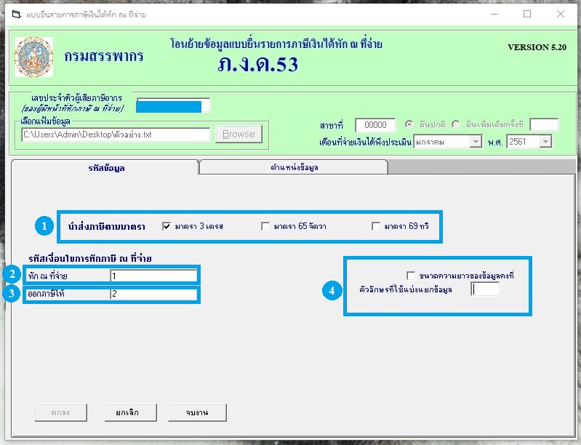Screen dimensions: 581x445
Task: Click the ตัวอักษรที่ใช้แบ่งแยกข้อมูล delimiter field
Action: tap(485, 289)
